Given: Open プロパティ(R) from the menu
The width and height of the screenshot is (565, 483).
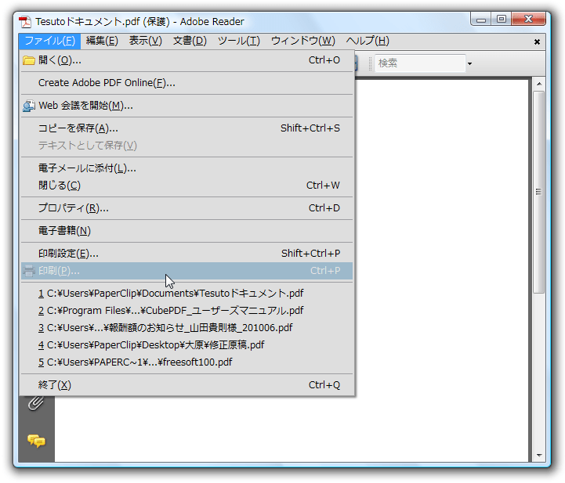Looking at the screenshot, I should click(187, 208).
